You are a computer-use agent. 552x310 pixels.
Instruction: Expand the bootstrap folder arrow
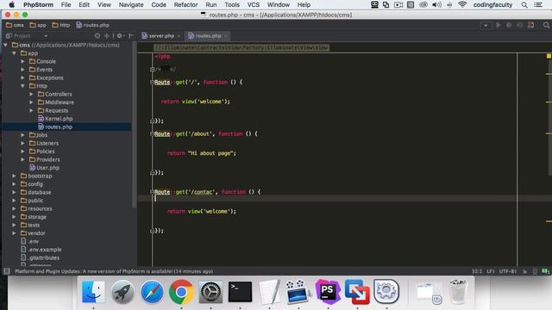pos(15,176)
